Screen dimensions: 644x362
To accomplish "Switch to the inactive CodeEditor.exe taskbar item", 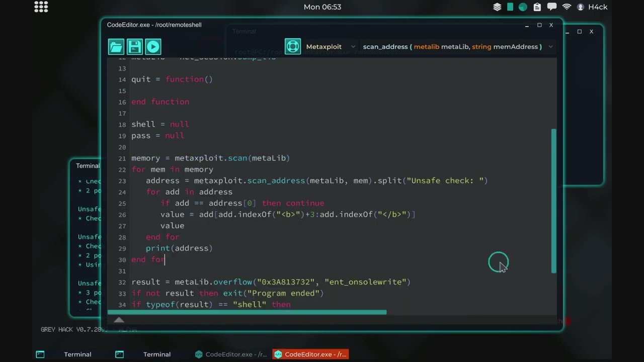I will pyautogui.click(x=230, y=354).
